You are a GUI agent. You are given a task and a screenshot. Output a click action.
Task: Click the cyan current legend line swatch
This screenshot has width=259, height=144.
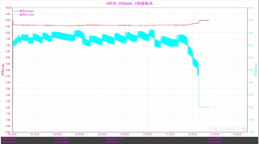pos(16,15)
